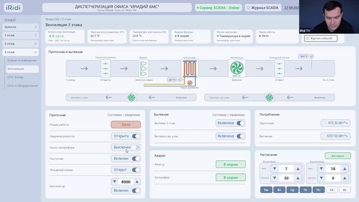Image resolution: width=359 pixels, height=202 pixels.
Task: Toggle the Частотник Включен switch
Action: pos(136,158)
